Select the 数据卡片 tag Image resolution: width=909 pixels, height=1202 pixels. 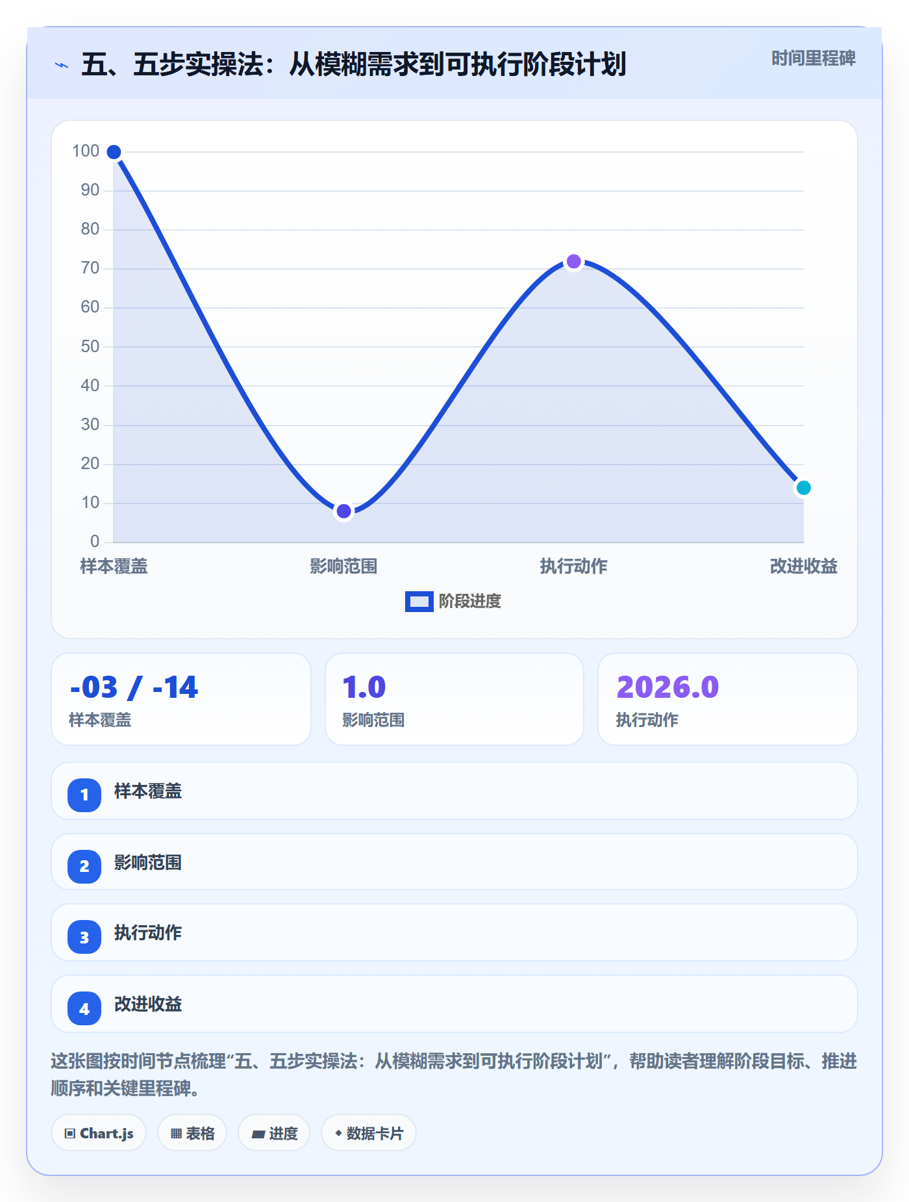(369, 1133)
